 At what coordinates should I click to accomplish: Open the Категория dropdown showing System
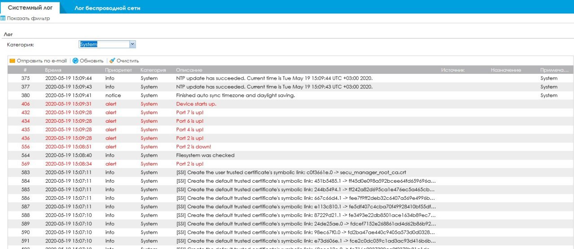(132, 44)
